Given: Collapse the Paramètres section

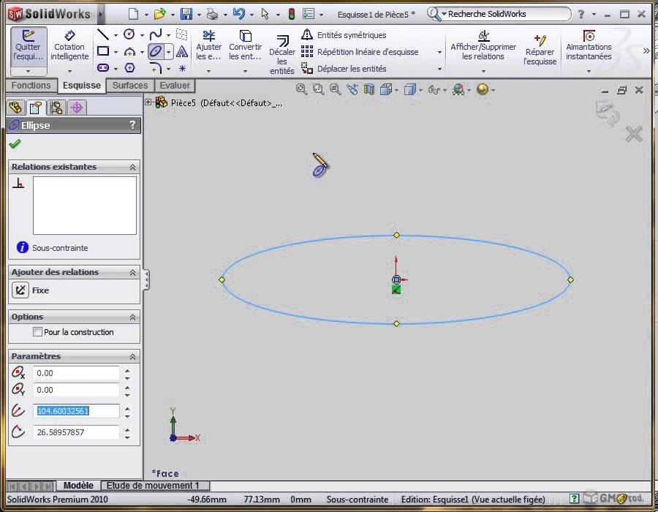Looking at the screenshot, I should [132, 356].
